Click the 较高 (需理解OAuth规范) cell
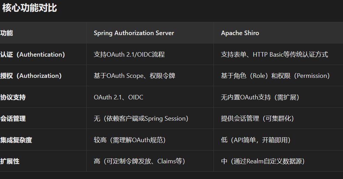This screenshot has width=343, height=179. click(x=130, y=140)
